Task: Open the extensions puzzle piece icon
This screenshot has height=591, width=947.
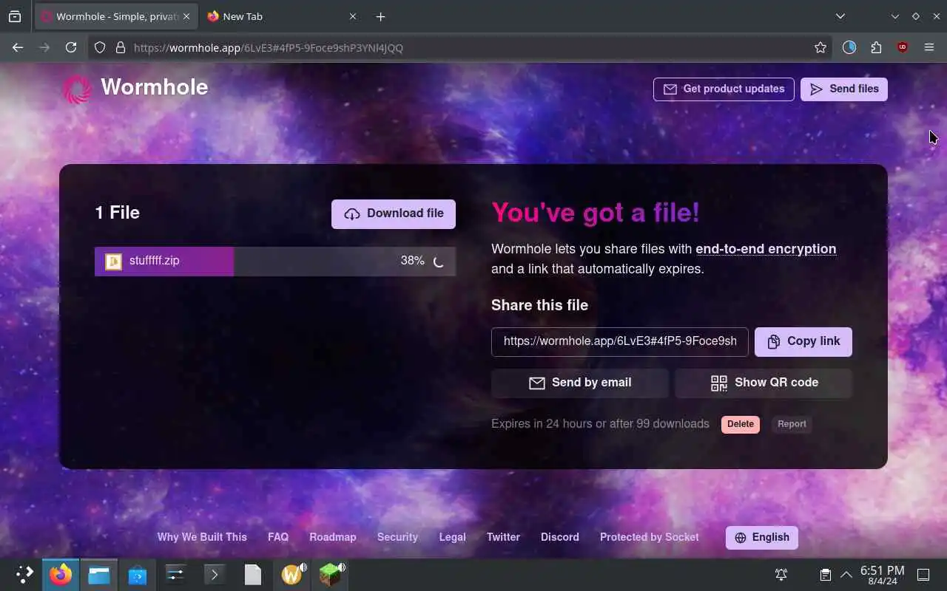Action: tap(876, 47)
